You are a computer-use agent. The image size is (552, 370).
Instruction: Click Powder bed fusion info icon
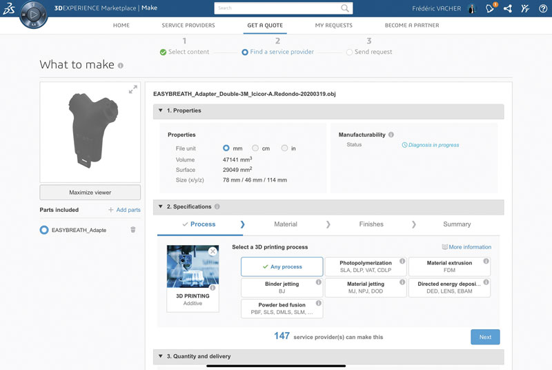(x=318, y=303)
